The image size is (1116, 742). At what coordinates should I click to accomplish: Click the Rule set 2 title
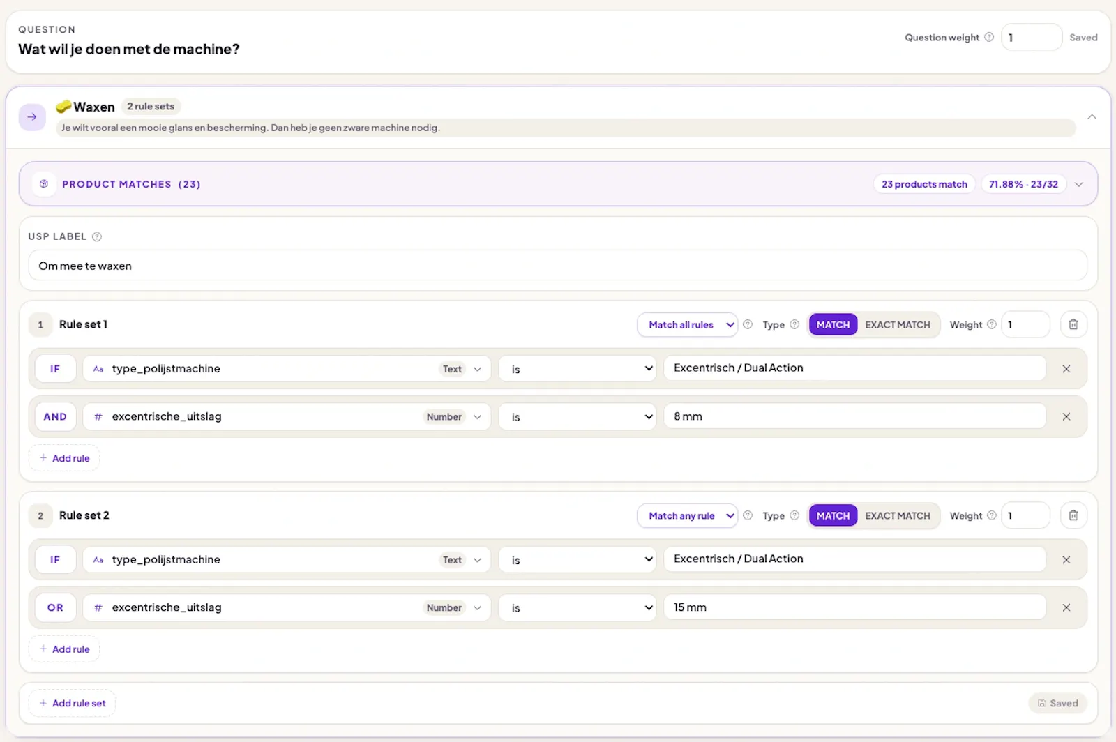[x=84, y=516]
